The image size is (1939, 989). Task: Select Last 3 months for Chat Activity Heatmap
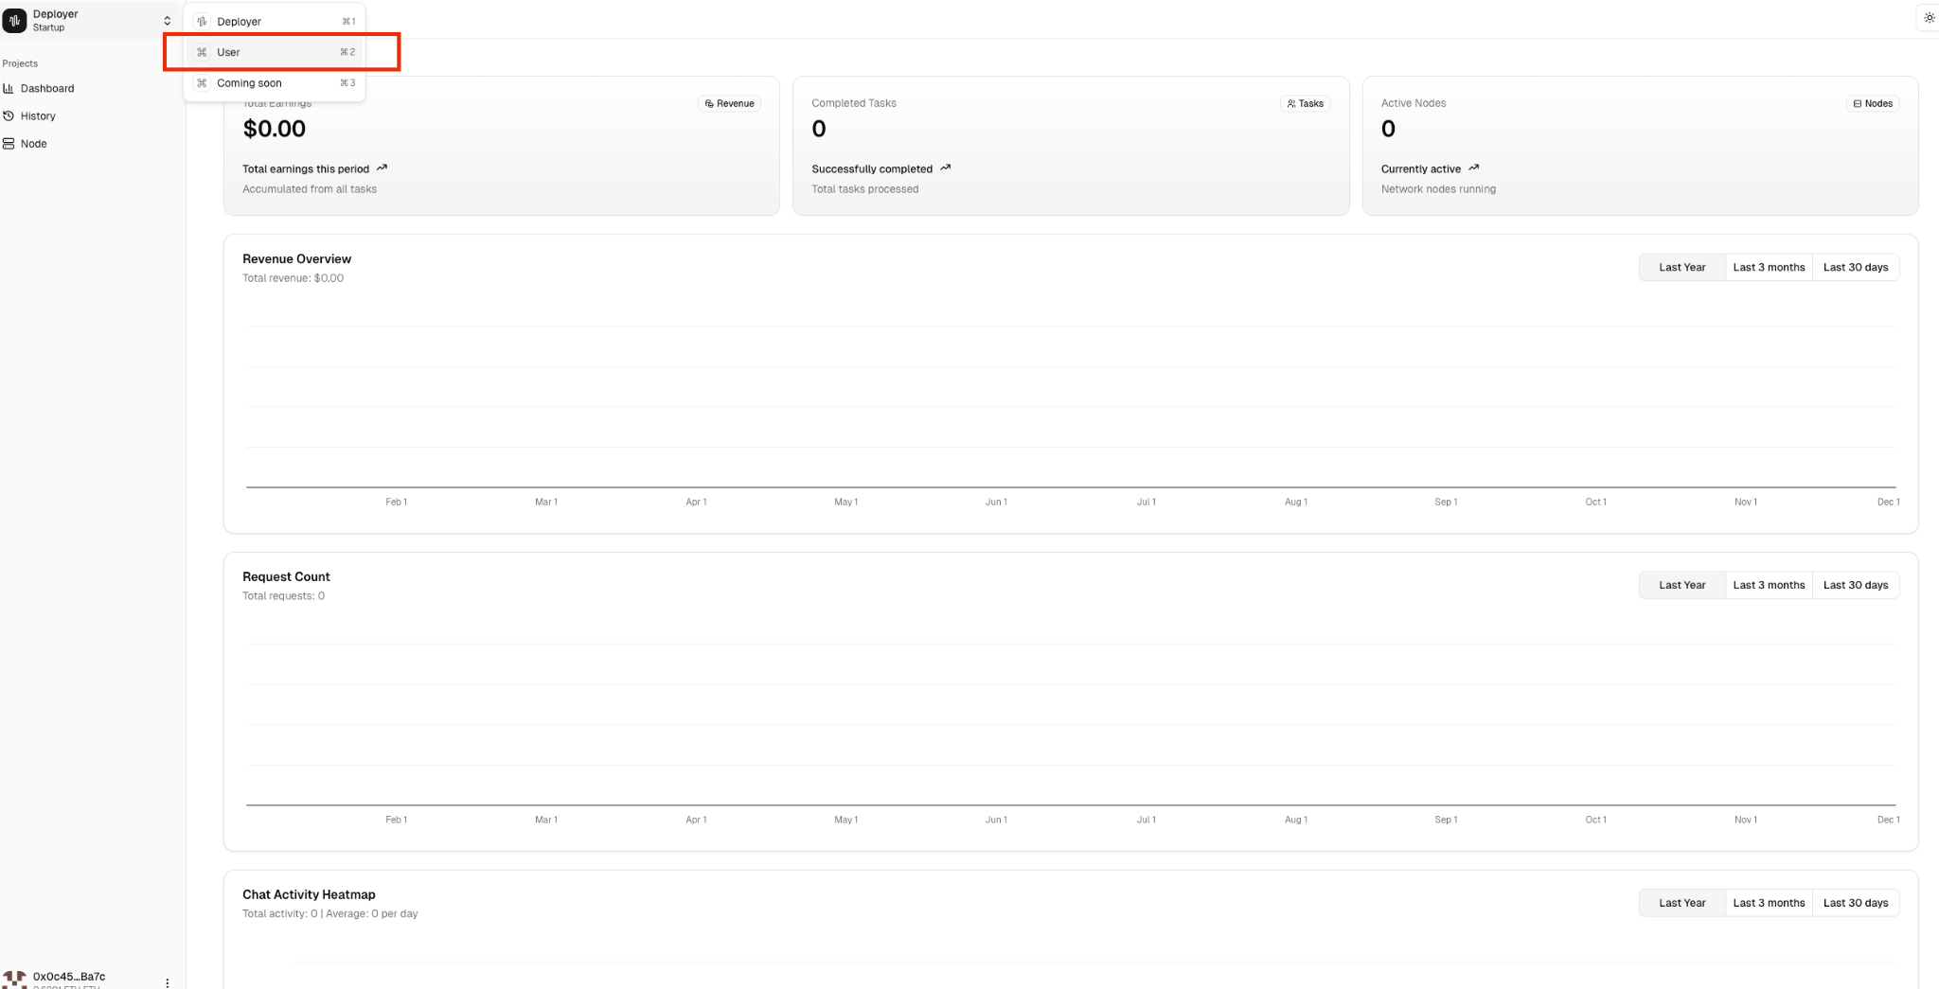1769,904
